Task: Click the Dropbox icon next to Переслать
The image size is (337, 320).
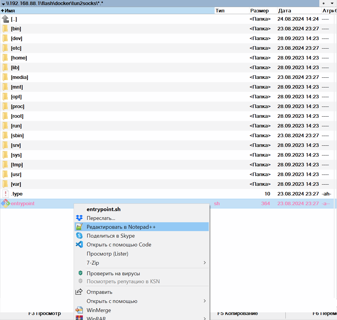Action: 79,218
